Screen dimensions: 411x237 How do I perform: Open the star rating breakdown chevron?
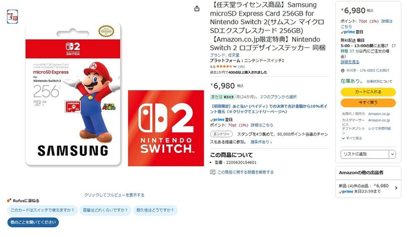[x=235, y=67]
